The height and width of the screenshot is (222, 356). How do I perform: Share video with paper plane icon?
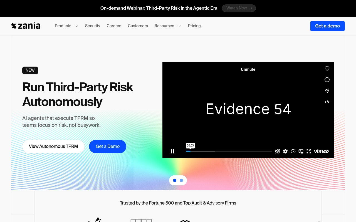(327, 91)
